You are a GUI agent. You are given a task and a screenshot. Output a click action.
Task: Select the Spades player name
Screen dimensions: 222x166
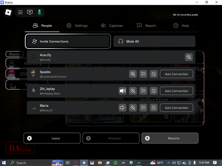pos(45,72)
